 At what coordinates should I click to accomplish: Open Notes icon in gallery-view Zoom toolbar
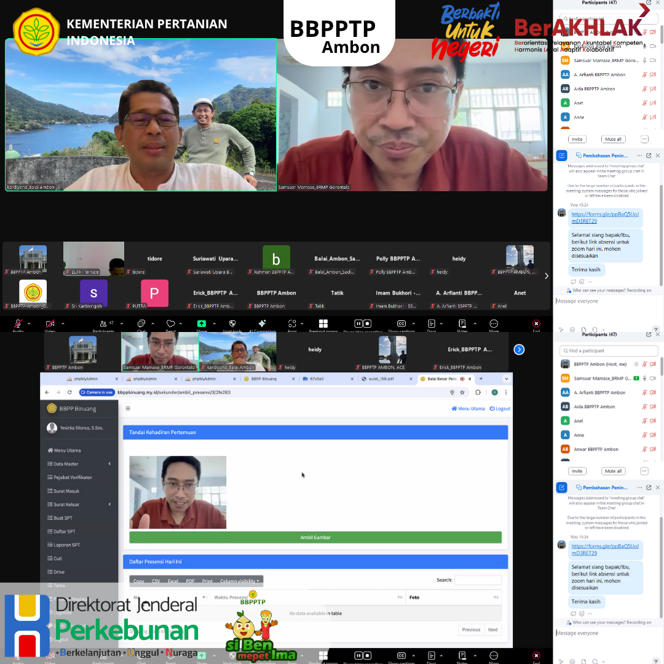[x=462, y=324]
